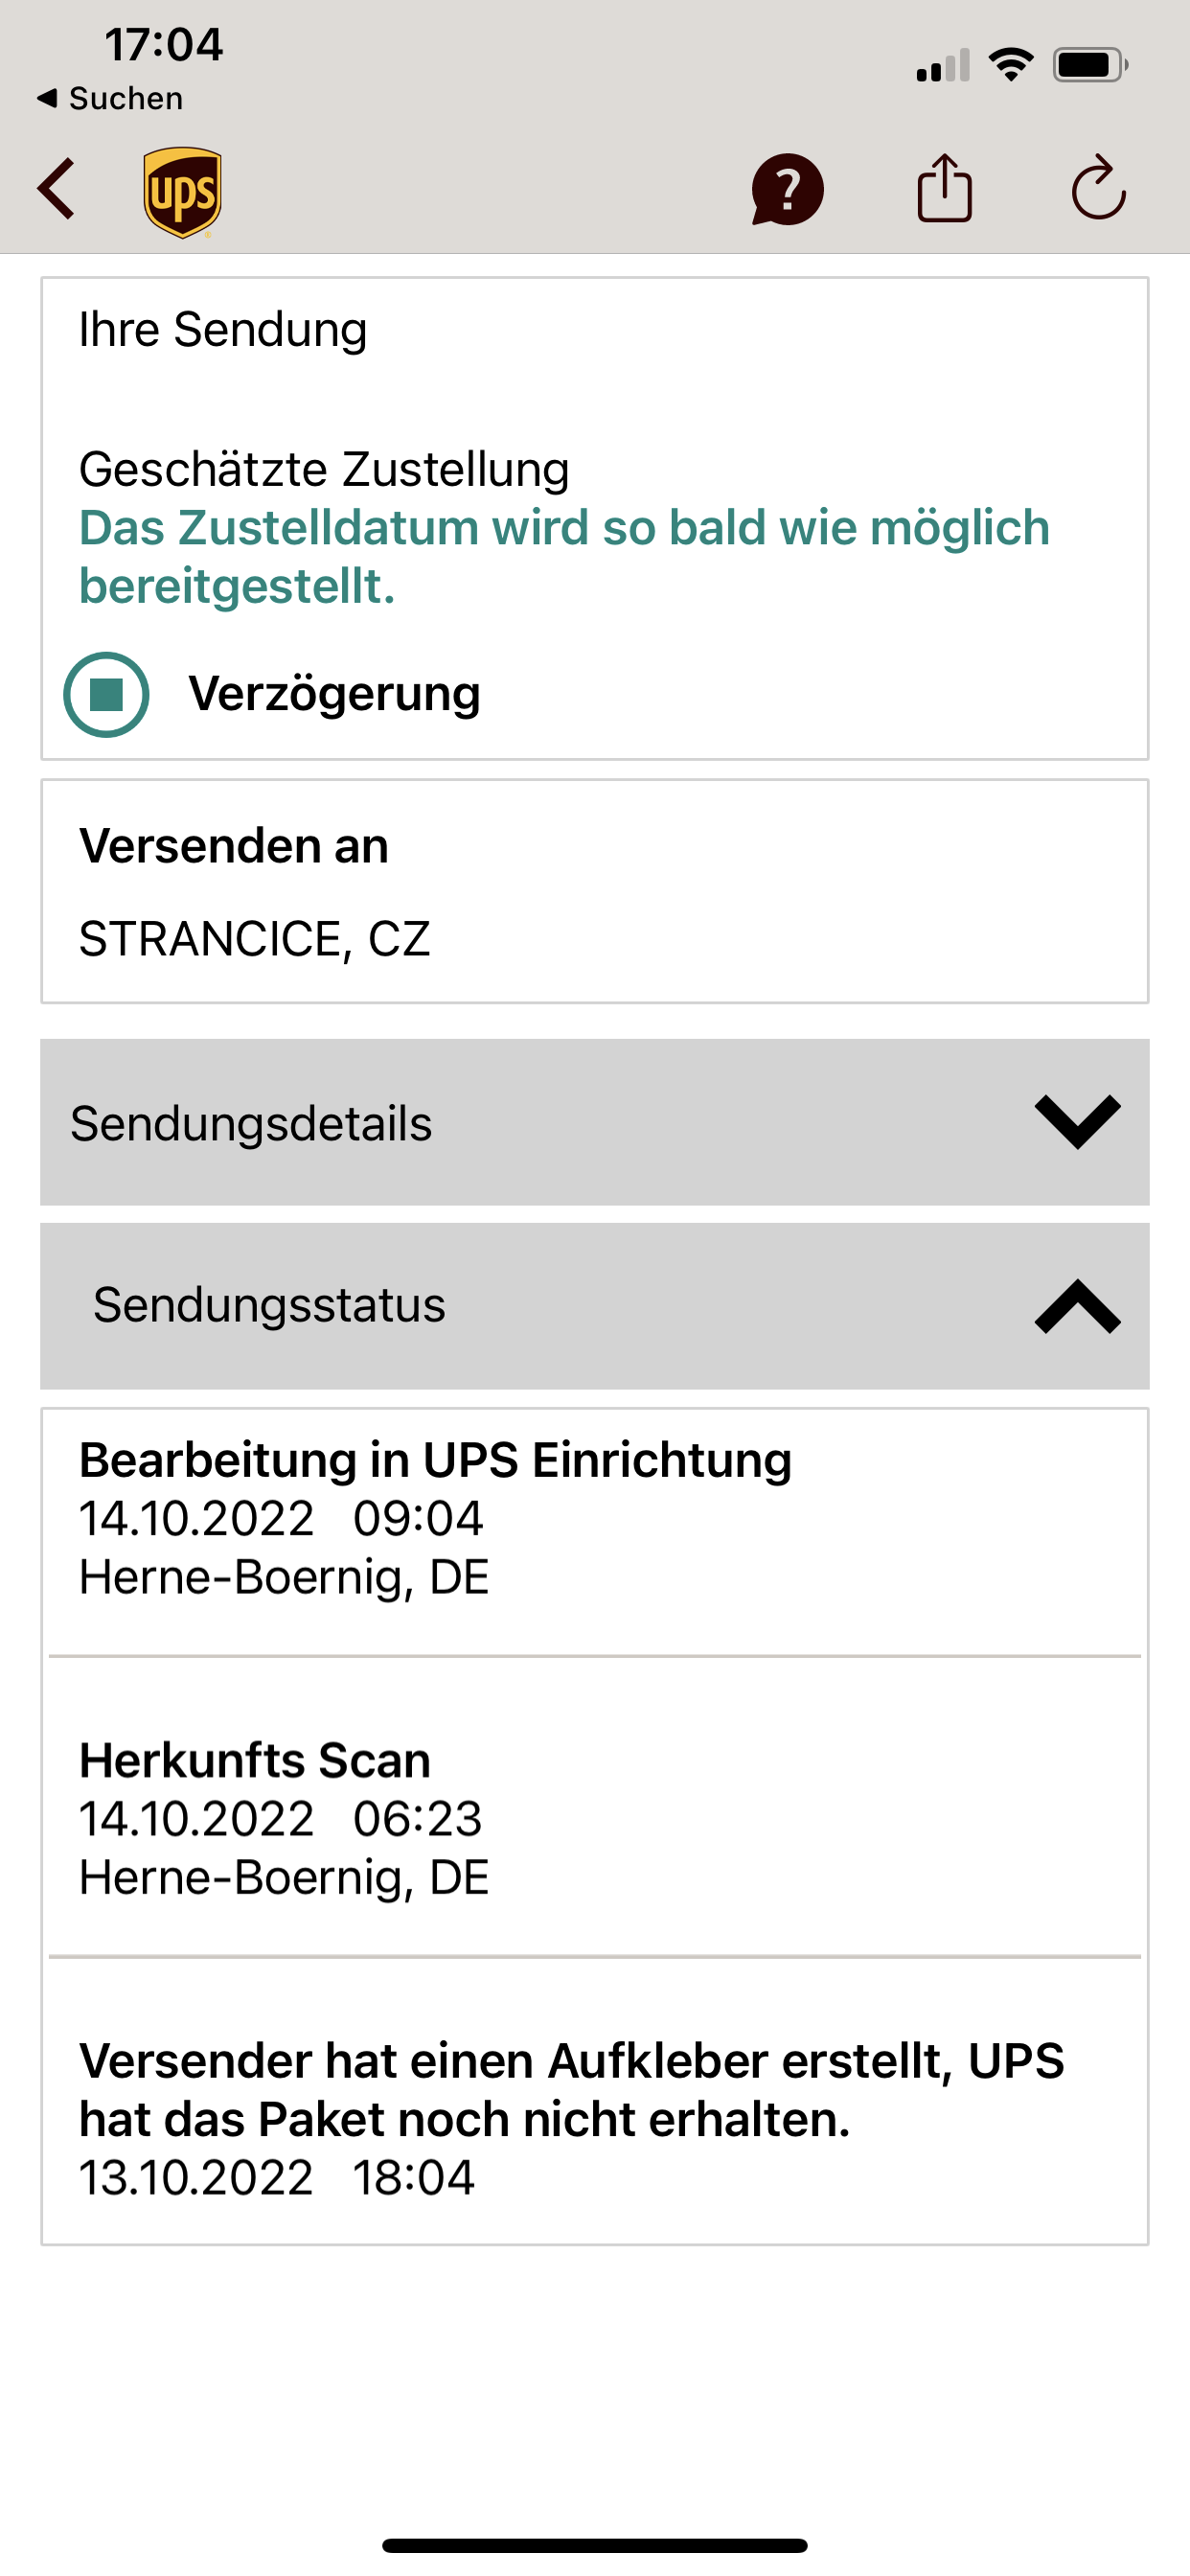This screenshot has height=2576, width=1190.
Task: Collapse the Sendungsstatus chevron
Action: point(1077,1306)
